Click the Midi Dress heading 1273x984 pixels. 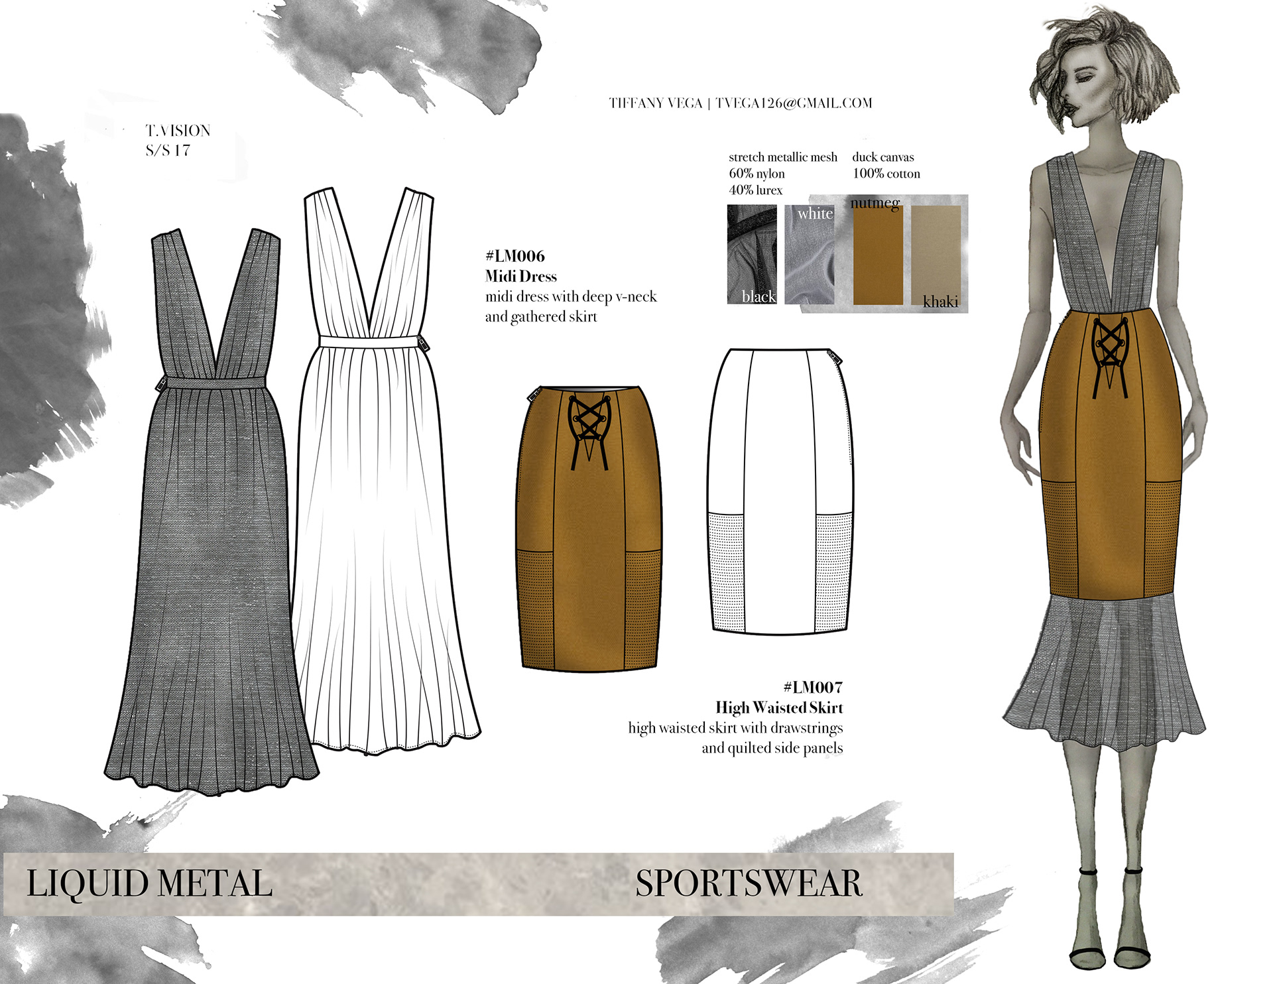(521, 277)
